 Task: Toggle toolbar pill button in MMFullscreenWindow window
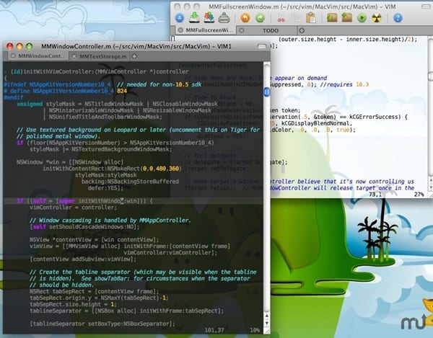[426, 7]
